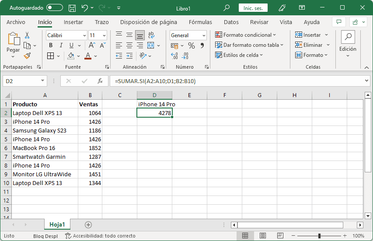Switch to Page Layout view in status bar
This screenshot has height=241, width=373.
click(x=263, y=235)
